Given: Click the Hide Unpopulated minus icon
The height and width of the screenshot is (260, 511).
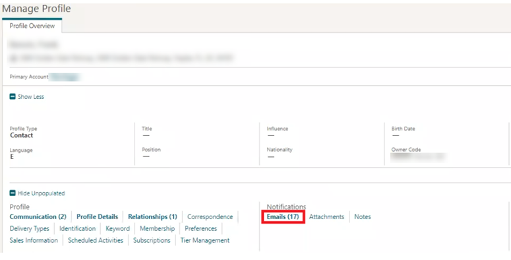Looking at the screenshot, I should 13,193.
